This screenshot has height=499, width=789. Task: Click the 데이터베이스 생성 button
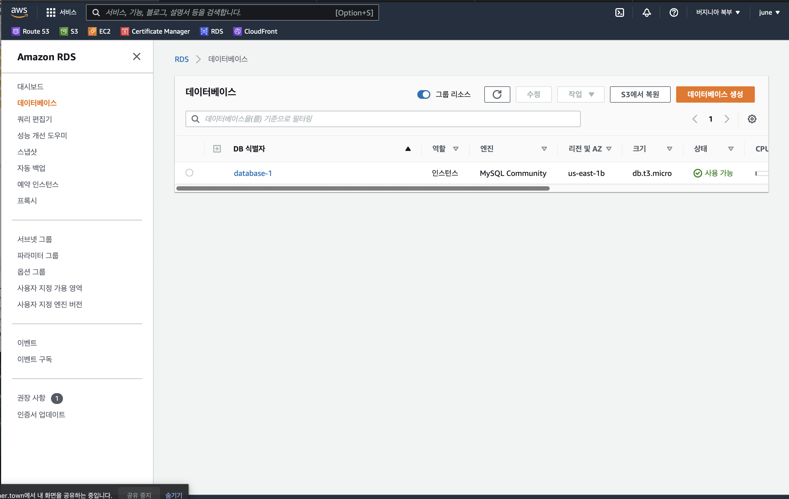click(x=715, y=94)
